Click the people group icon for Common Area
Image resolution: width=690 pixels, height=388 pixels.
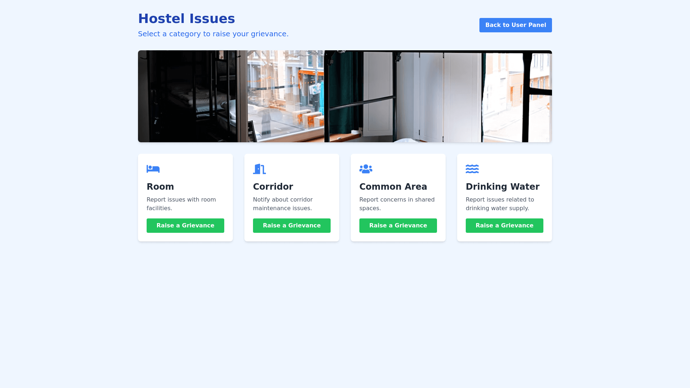pyautogui.click(x=366, y=169)
